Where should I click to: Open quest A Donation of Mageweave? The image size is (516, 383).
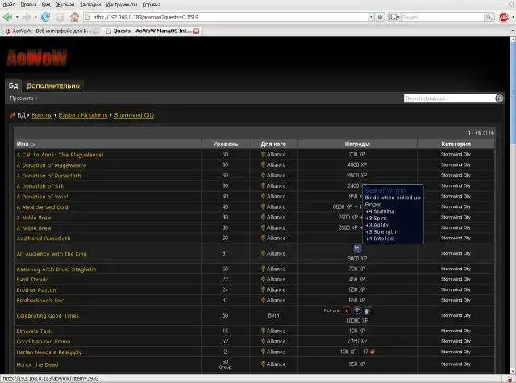tap(52, 165)
